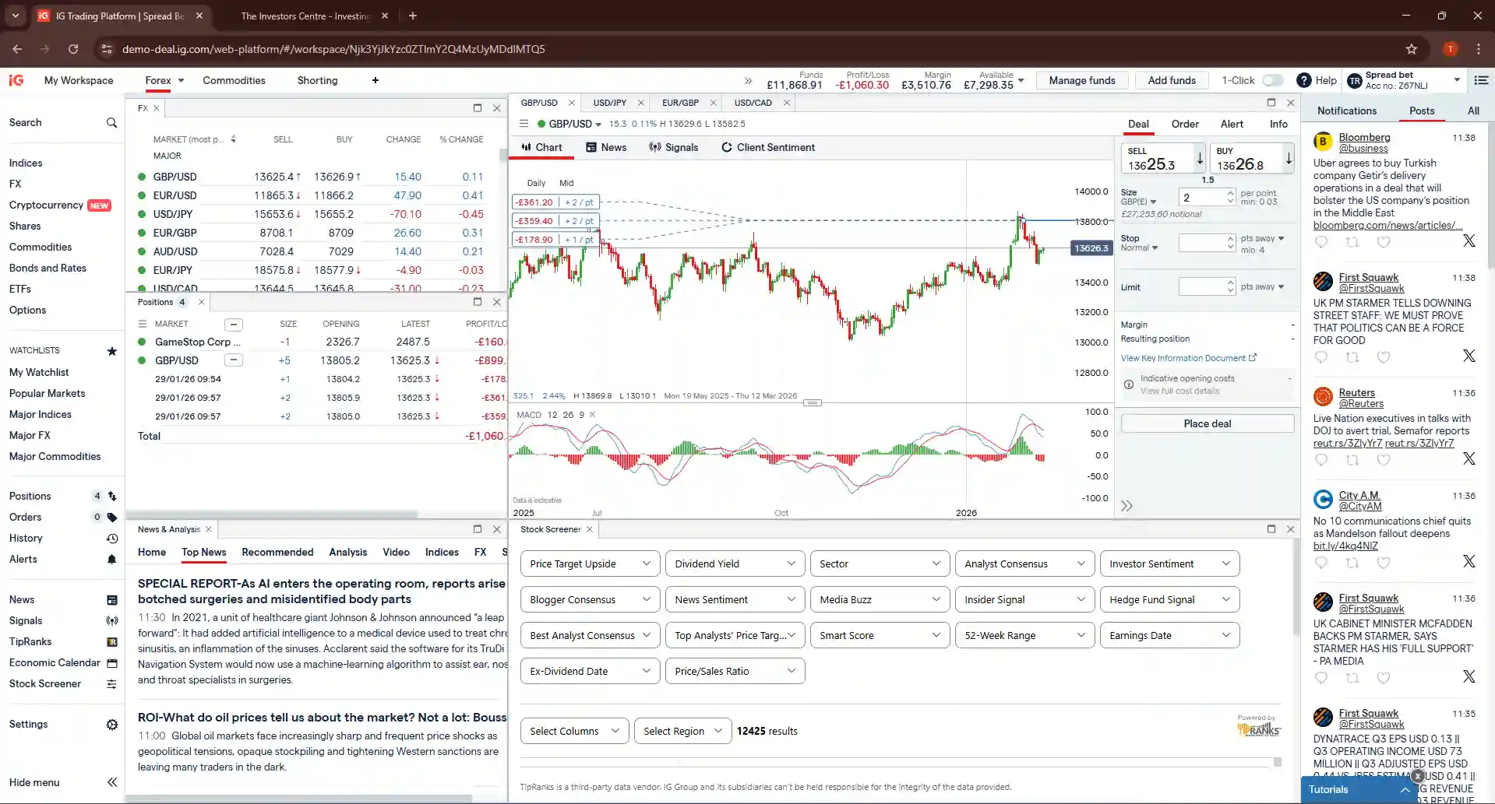The width and height of the screenshot is (1495, 804).
Task: Open the Search magnifier in the sidebar
Action: click(111, 123)
